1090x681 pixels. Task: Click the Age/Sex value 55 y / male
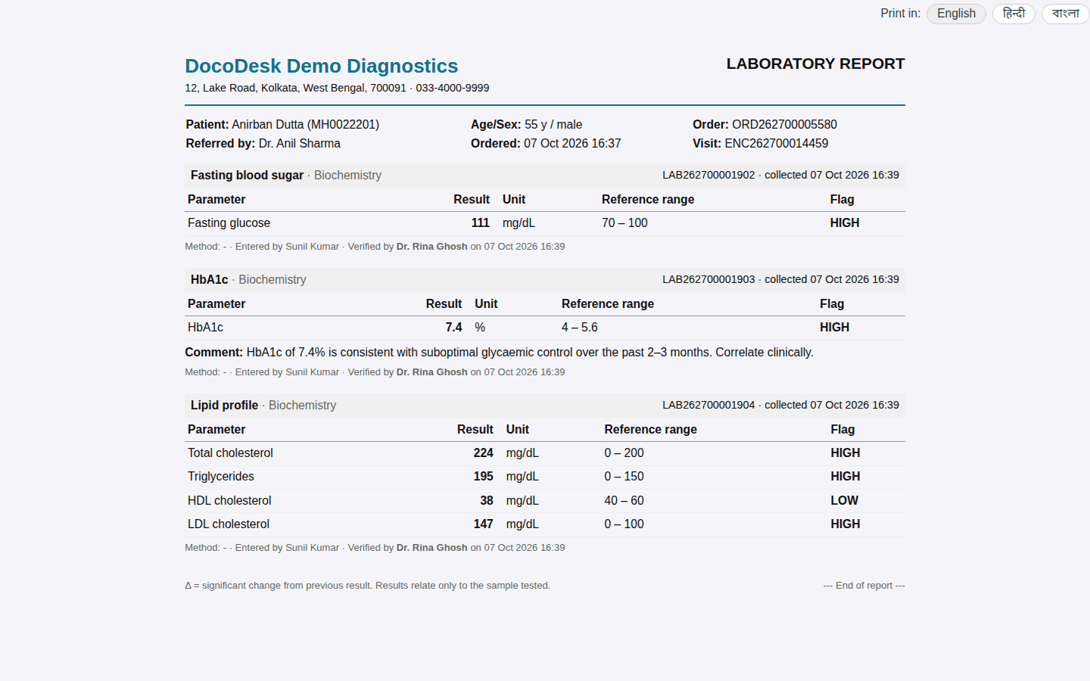coord(553,124)
